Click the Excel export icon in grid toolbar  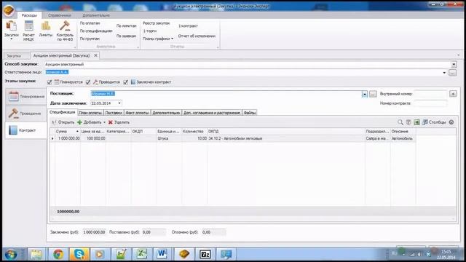coord(416,122)
